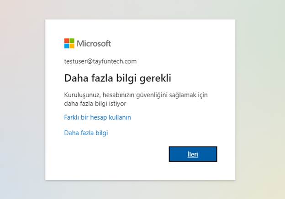Click the Microsoft wordmark text
Viewport: 285px width, 199px height.
click(94, 44)
